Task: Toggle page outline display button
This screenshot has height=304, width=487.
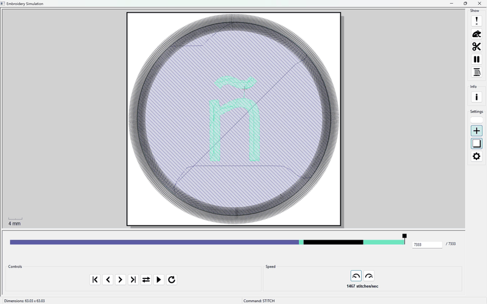Action: pos(477,143)
